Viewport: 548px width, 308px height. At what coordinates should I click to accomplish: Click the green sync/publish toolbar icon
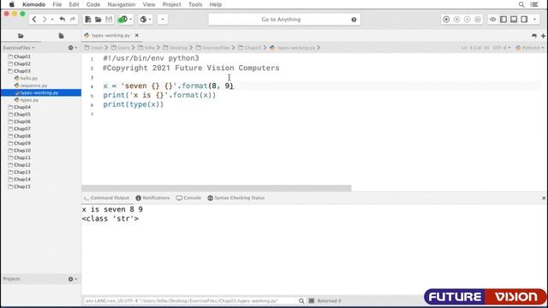122,19
